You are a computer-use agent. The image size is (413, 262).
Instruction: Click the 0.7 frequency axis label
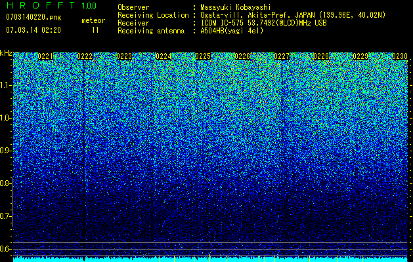click(x=5, y=216)
